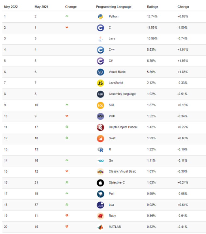Image resolution: width=206 pixels, height=234 pixels.
Task: Click the red down arrow in the PHP row
Action: (67, 116)
